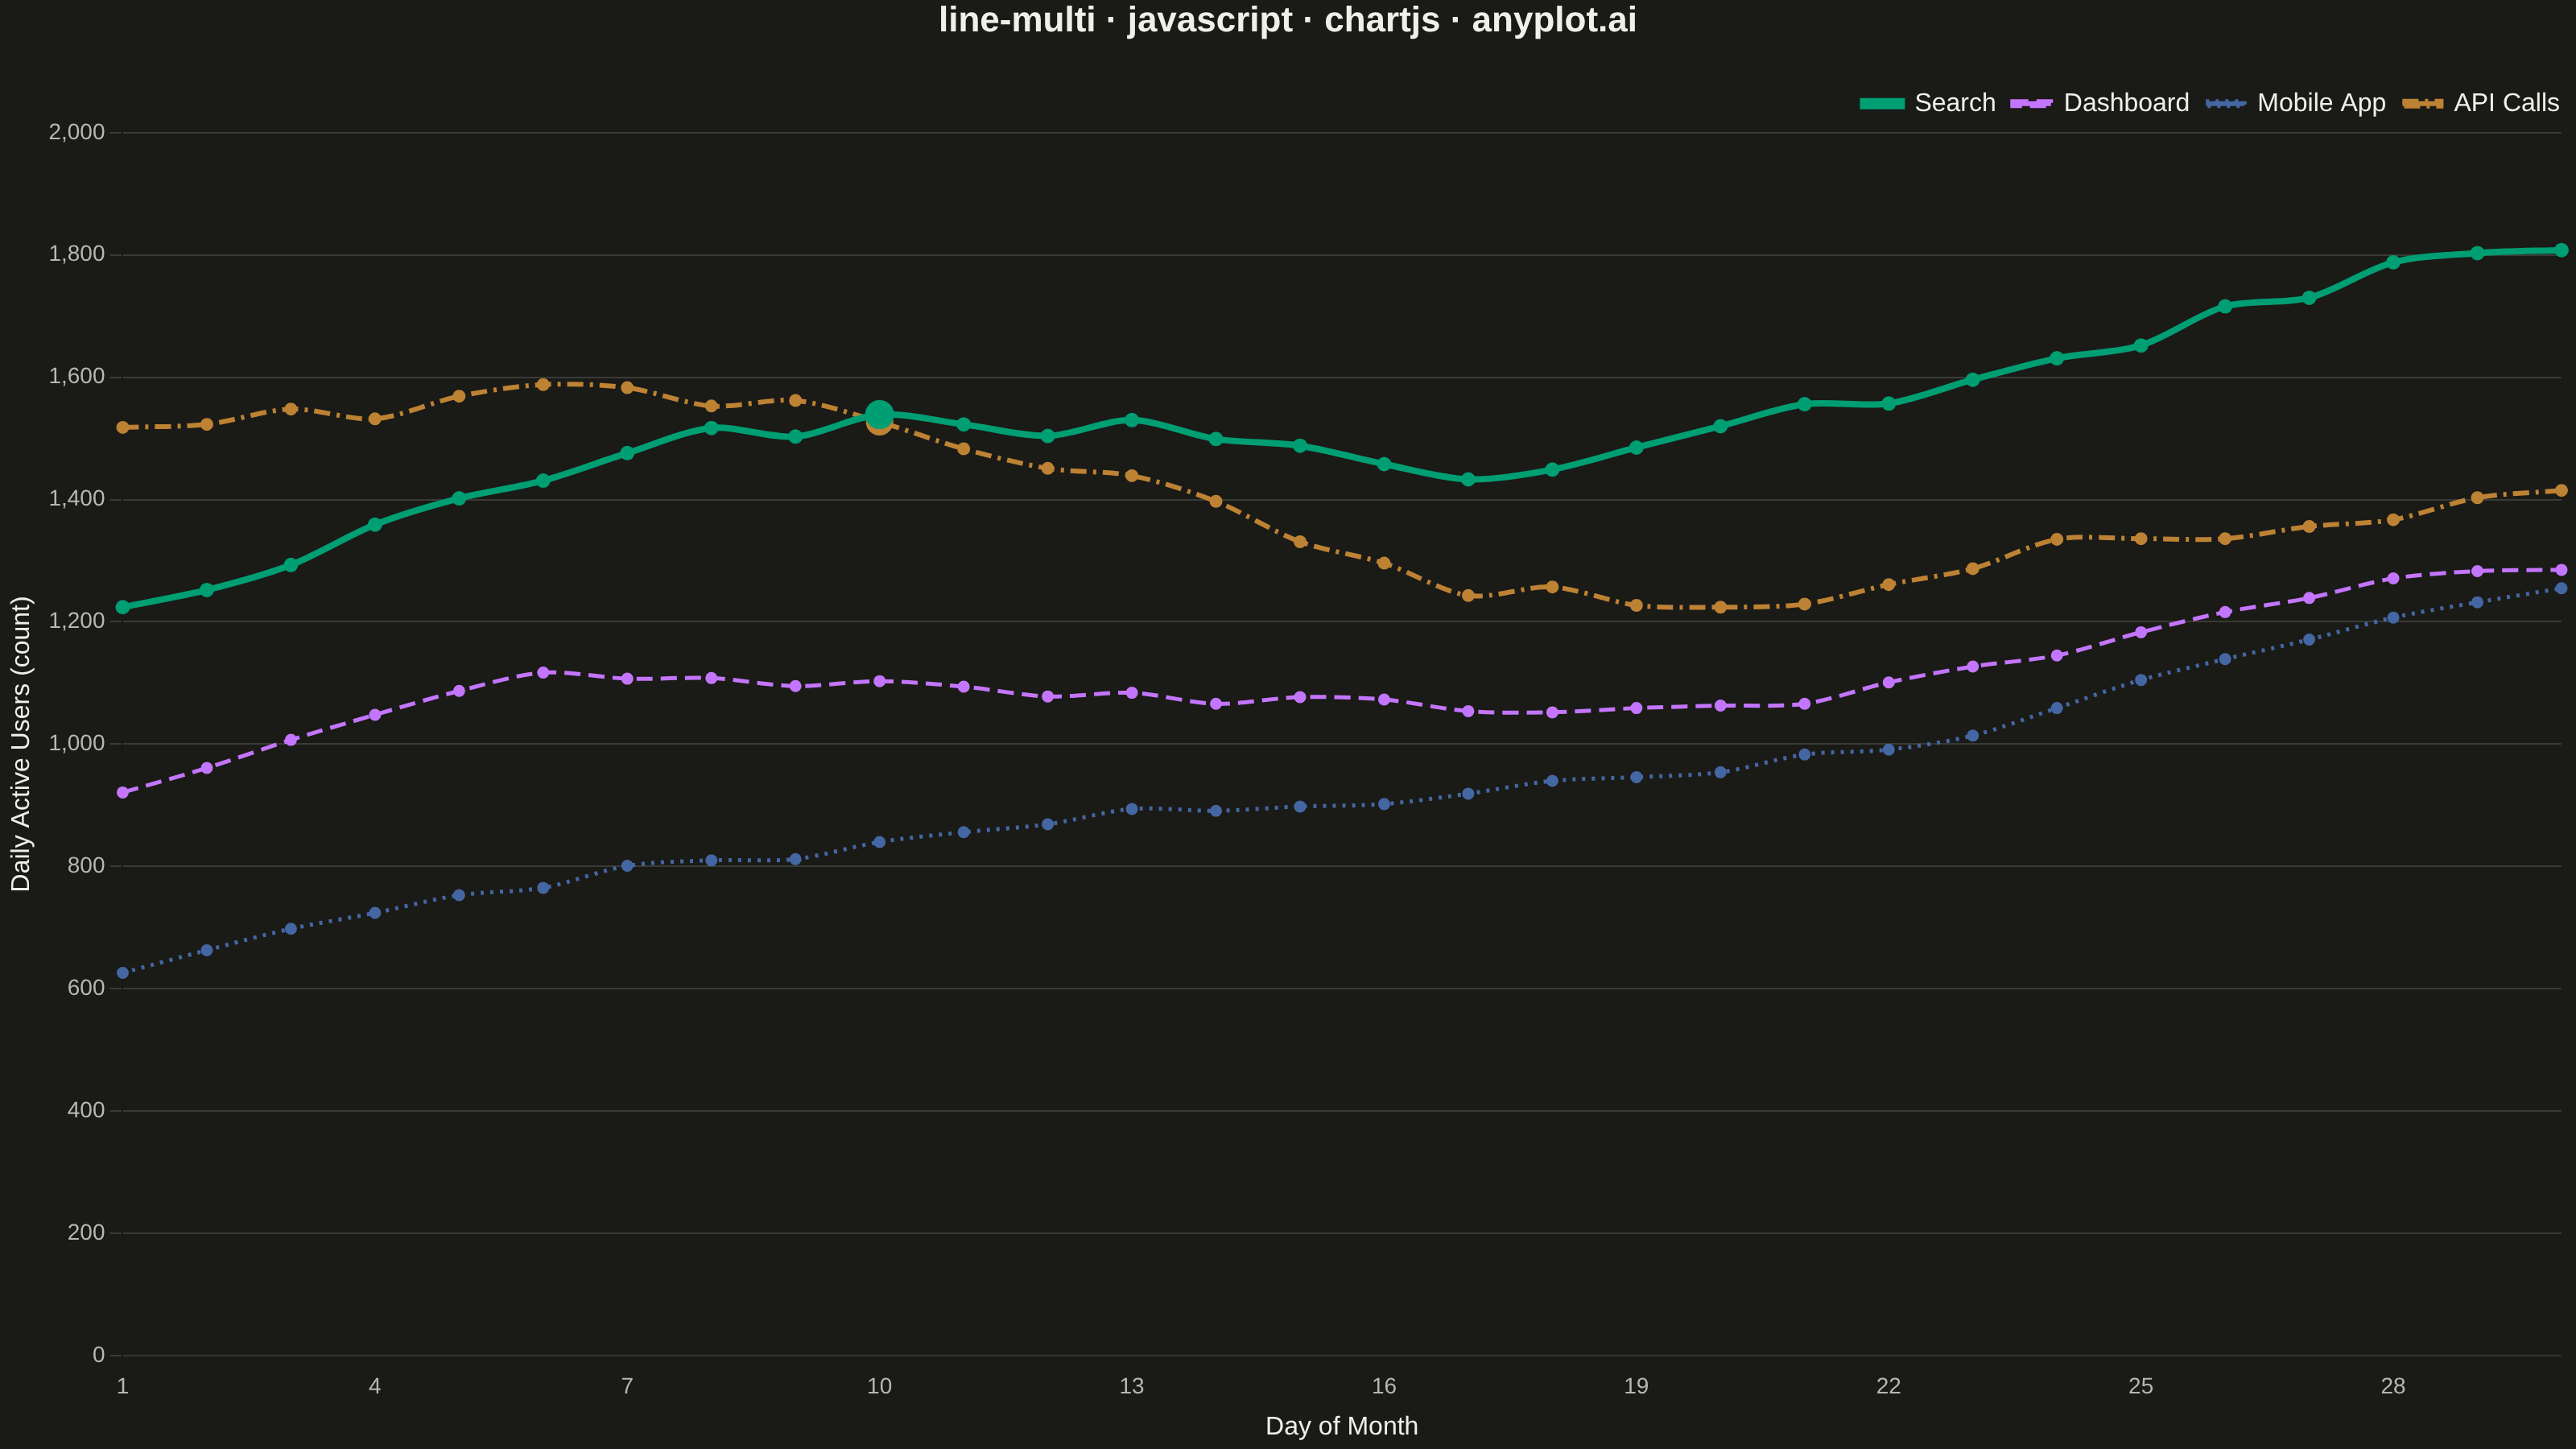Toggle Mobile App legend entry
This screenshot has width=2576, height=1449.
pyautogui.click(x=2295, y=103)
